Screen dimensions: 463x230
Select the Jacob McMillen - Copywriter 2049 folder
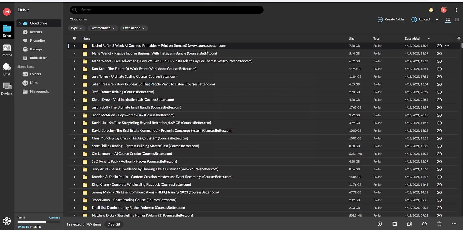[x=263, y=115]
